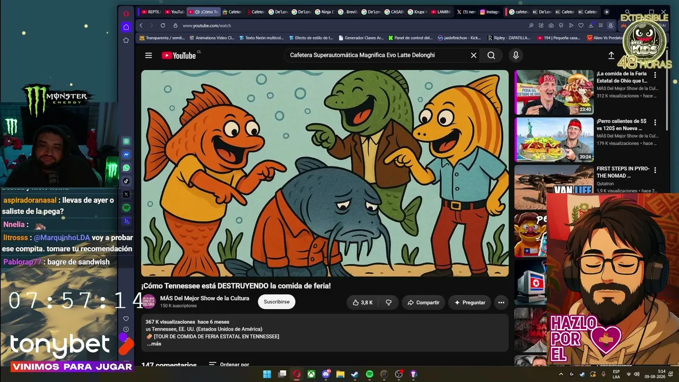Switch to the Krups browser tab
The width and height of the screenshot is (679, 382).
click(417, 12)
